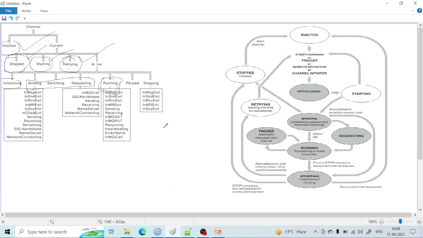This screenshot has width=423, height=238.
Task: Click the vertical scrollbar up arrow
Action: pyautogui.click(x=420, y=25)
